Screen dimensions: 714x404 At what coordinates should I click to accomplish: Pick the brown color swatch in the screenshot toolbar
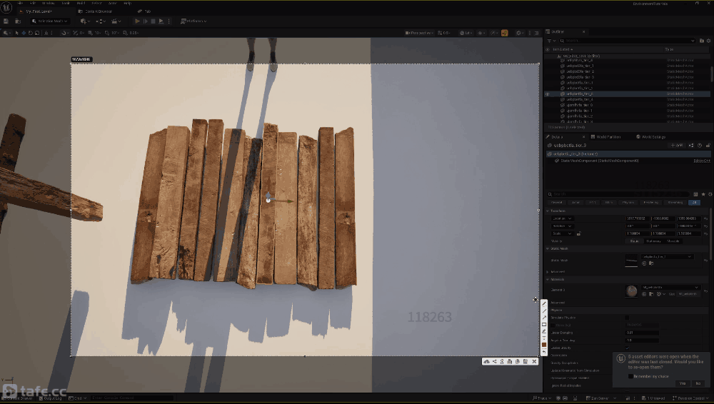(544, 345)
